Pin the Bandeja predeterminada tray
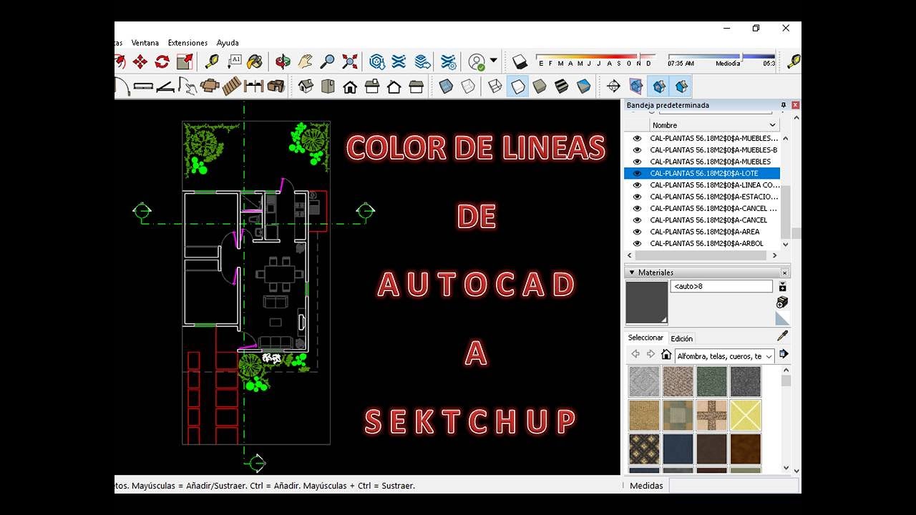The image size is (916, 515). pyautogui.click(x=784, y=105)
